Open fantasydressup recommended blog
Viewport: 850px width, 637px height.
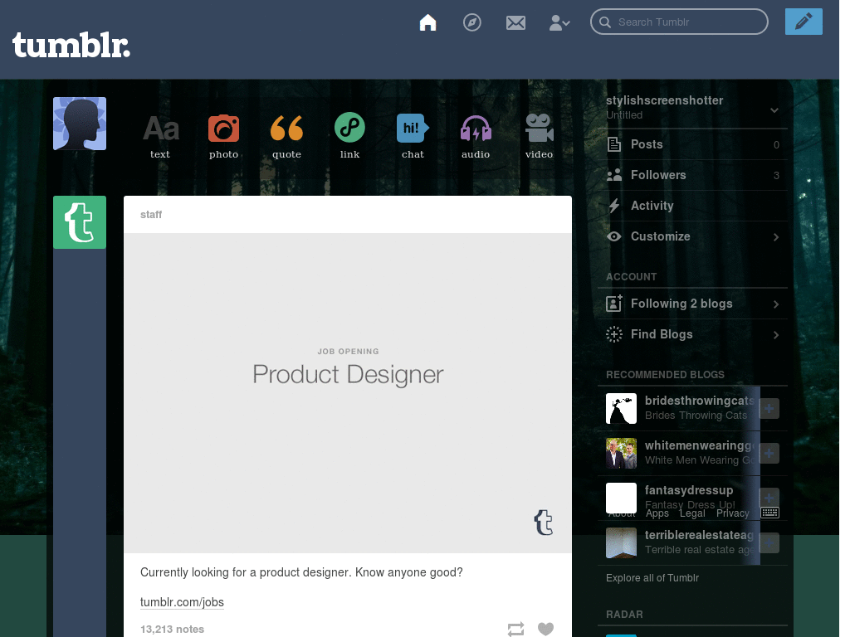689,490
